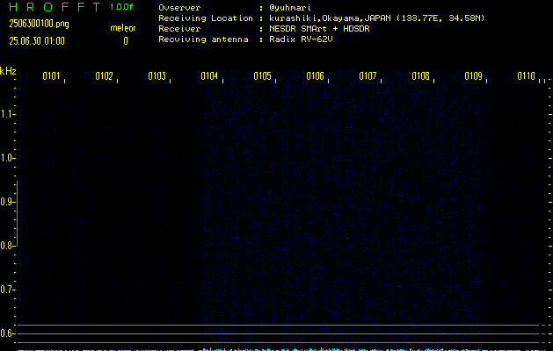
Task: Click the meteor count label
Action: (x=123, y=28)
